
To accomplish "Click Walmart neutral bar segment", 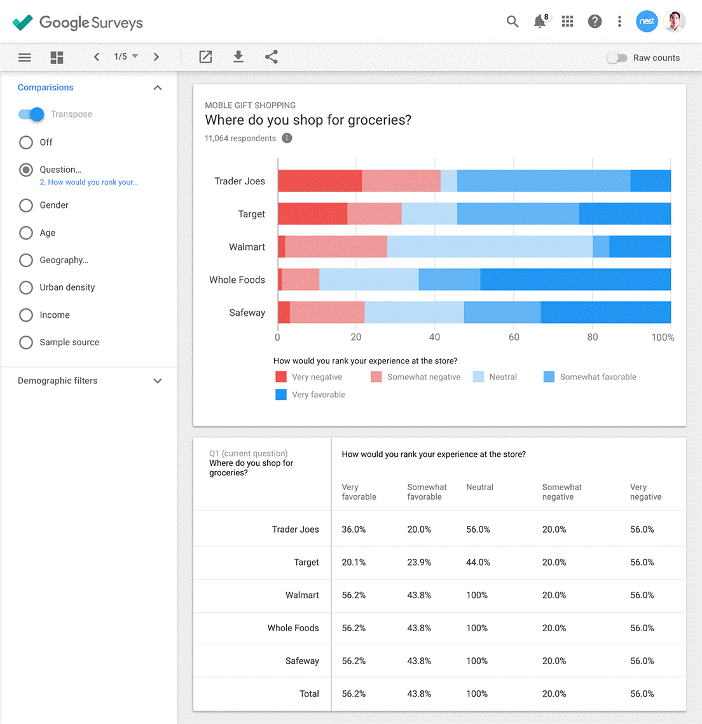I will click(490, 247).
